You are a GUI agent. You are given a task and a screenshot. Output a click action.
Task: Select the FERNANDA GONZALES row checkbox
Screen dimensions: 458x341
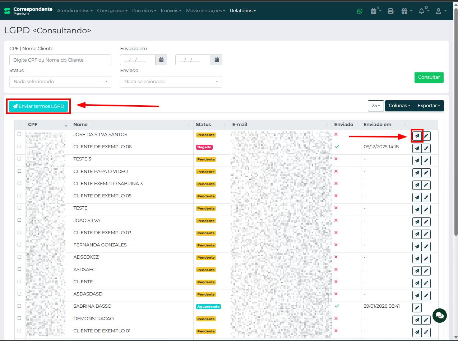pyautogui.click(x=19, y=245)
